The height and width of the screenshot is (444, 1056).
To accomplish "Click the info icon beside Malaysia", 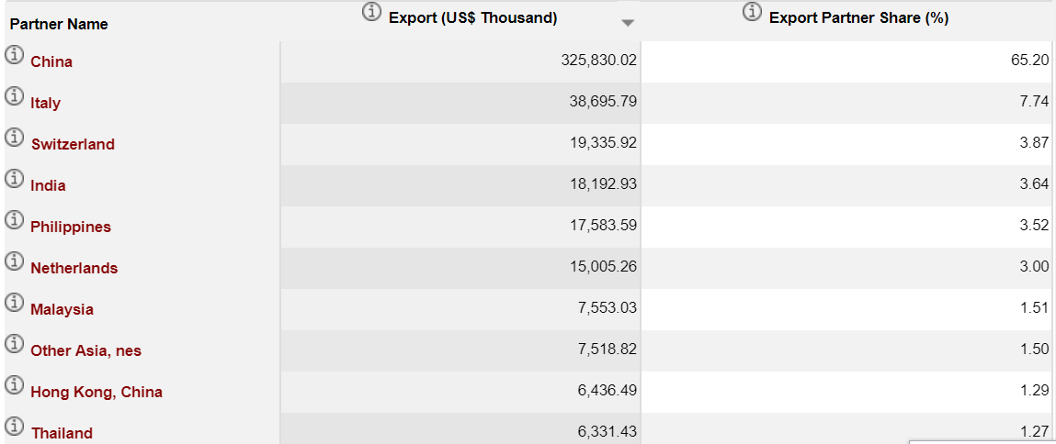I will [x=15, y=303].
